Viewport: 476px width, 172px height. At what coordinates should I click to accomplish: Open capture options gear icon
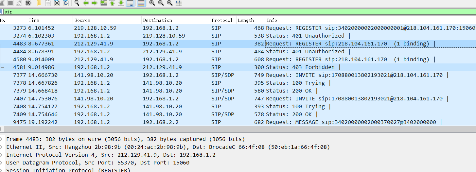(28, 3)
